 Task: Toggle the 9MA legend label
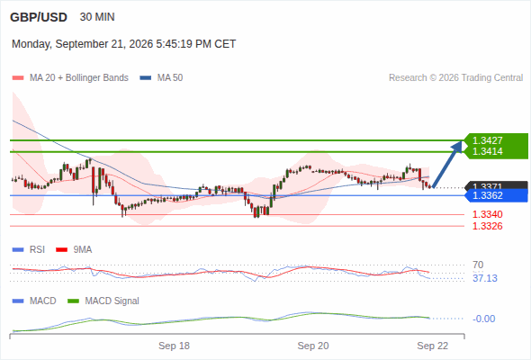83,250
